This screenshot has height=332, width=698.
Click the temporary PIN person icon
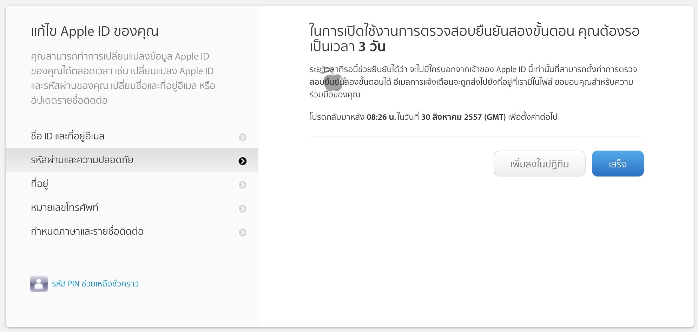[x=39, y=284]
